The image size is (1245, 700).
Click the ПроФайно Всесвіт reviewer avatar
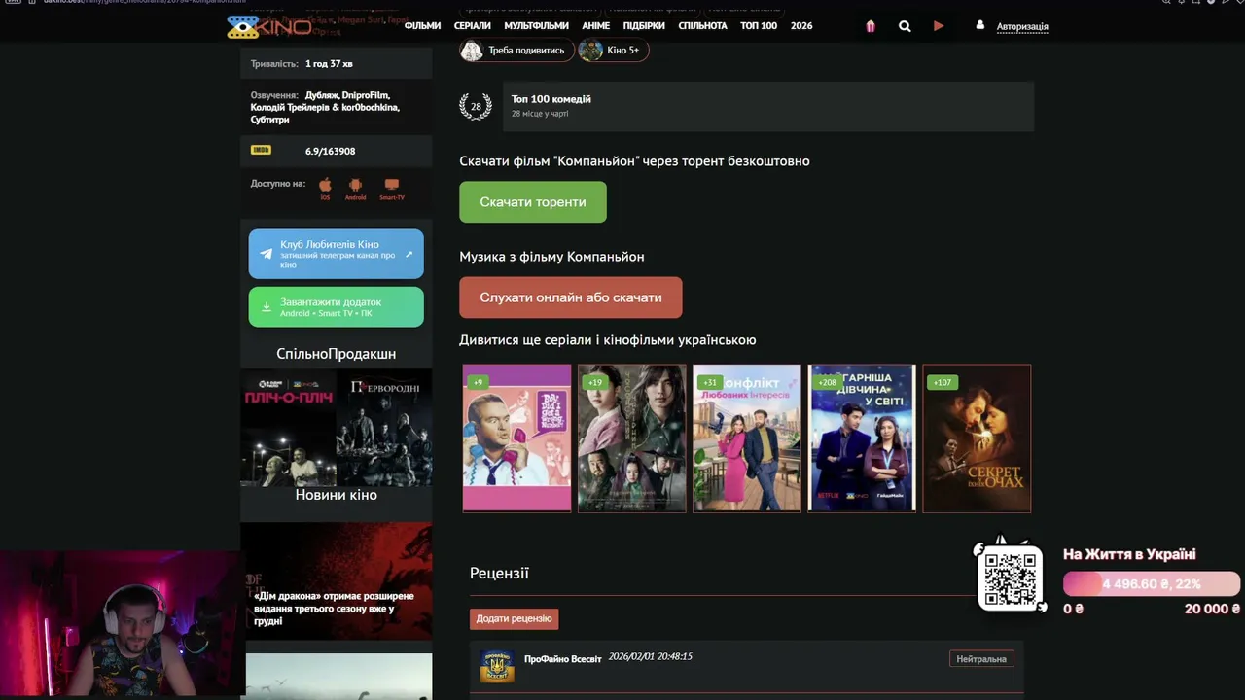click(497, 666)
